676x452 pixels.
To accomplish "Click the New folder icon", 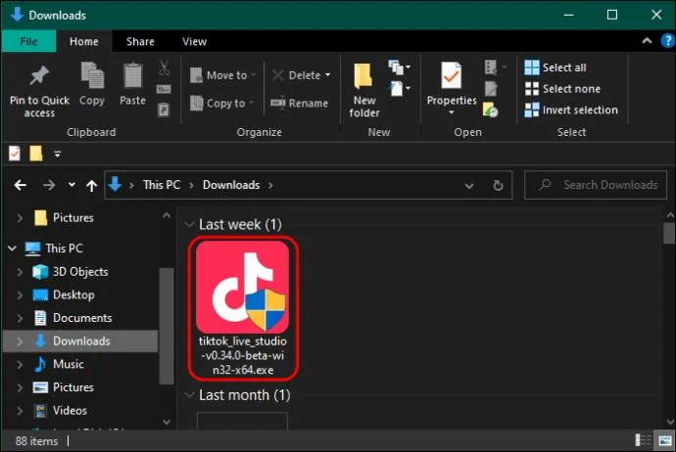I will 363,75.
